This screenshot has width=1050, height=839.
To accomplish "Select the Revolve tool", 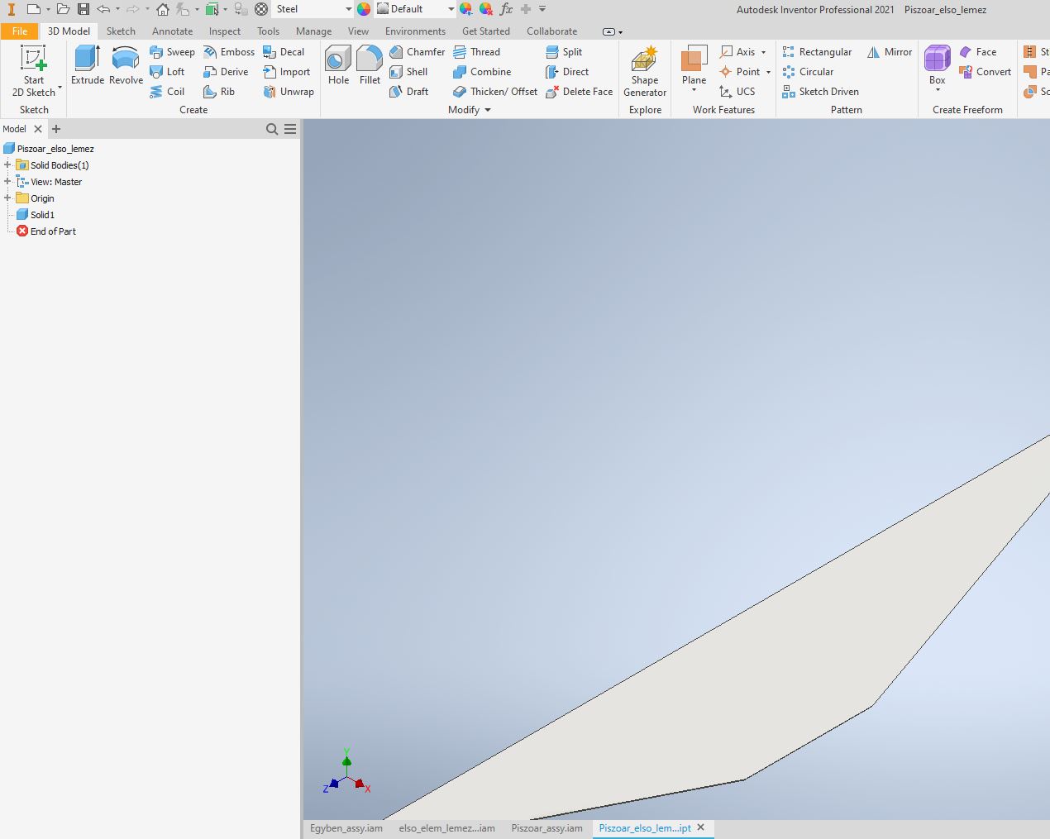I will [x=126, y=65].
